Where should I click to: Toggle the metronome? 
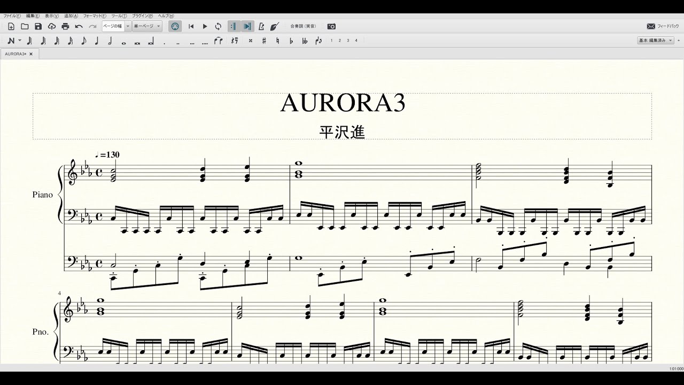coord(261,26)
